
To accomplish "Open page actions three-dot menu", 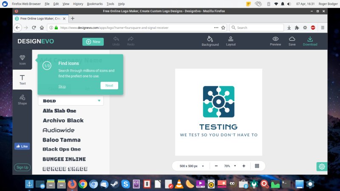I will (216, 28).
